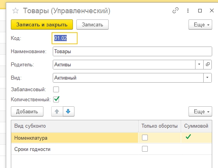Add form to favorites with star icon
Viewport: 218px width, 168px height.
(16, 11)
